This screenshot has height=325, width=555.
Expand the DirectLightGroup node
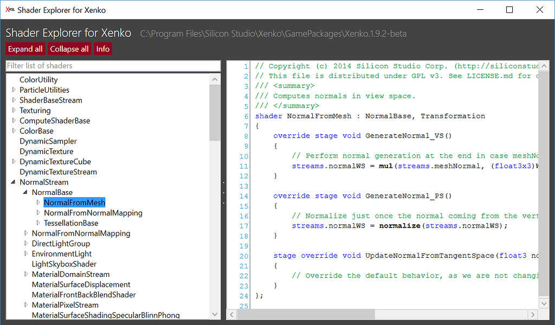pos(26,244)
